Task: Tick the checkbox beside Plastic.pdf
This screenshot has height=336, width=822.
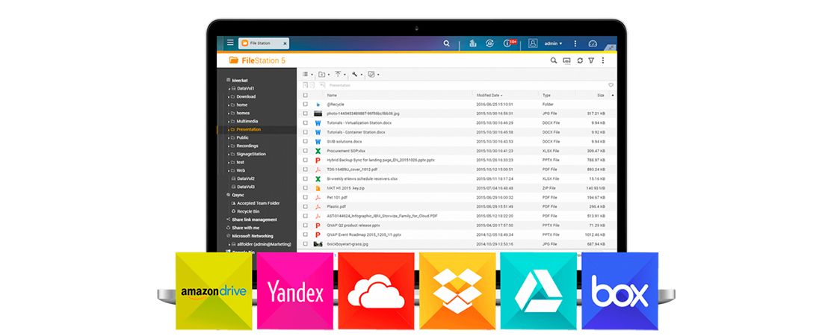Action: tap(306, 207)
